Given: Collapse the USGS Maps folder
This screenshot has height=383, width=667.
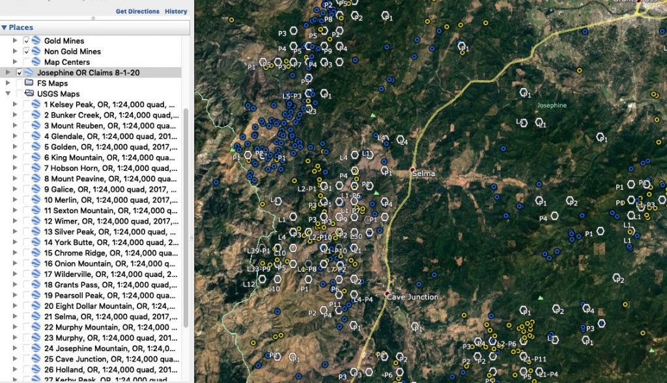Looking at the screenshot, I should (8, 94).
